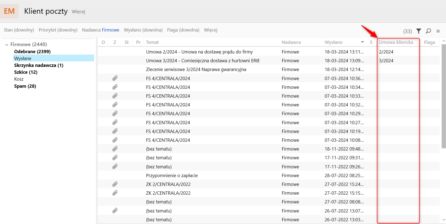Viewport: 446px width, 224px height.
Task: Click the EM application logo icon
Action: pyautogui.click(x=9, y=11)
